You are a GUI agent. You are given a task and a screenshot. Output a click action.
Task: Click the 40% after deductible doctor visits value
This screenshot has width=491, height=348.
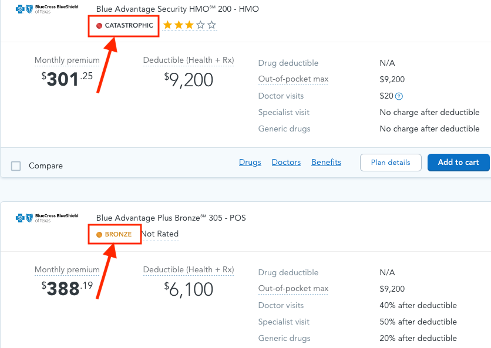[x=418, y=305]
